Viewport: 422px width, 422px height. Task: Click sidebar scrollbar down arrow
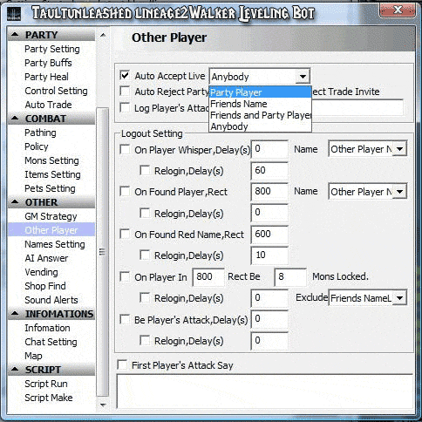coord(103,405)
